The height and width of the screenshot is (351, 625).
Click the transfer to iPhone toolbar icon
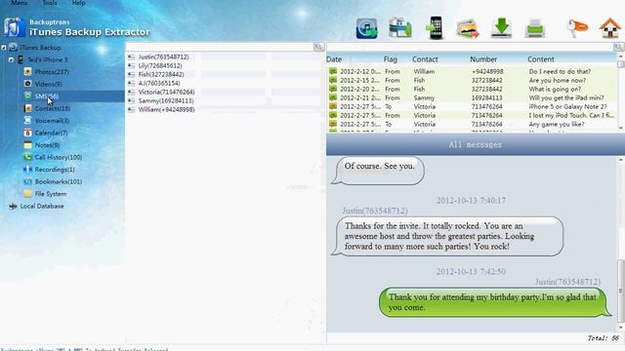(435, 28)
